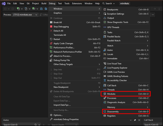This screenshot has height=126, width=163.
Task: Choose Relaunch Performance Profiler entry
Action: coord(75,52)
